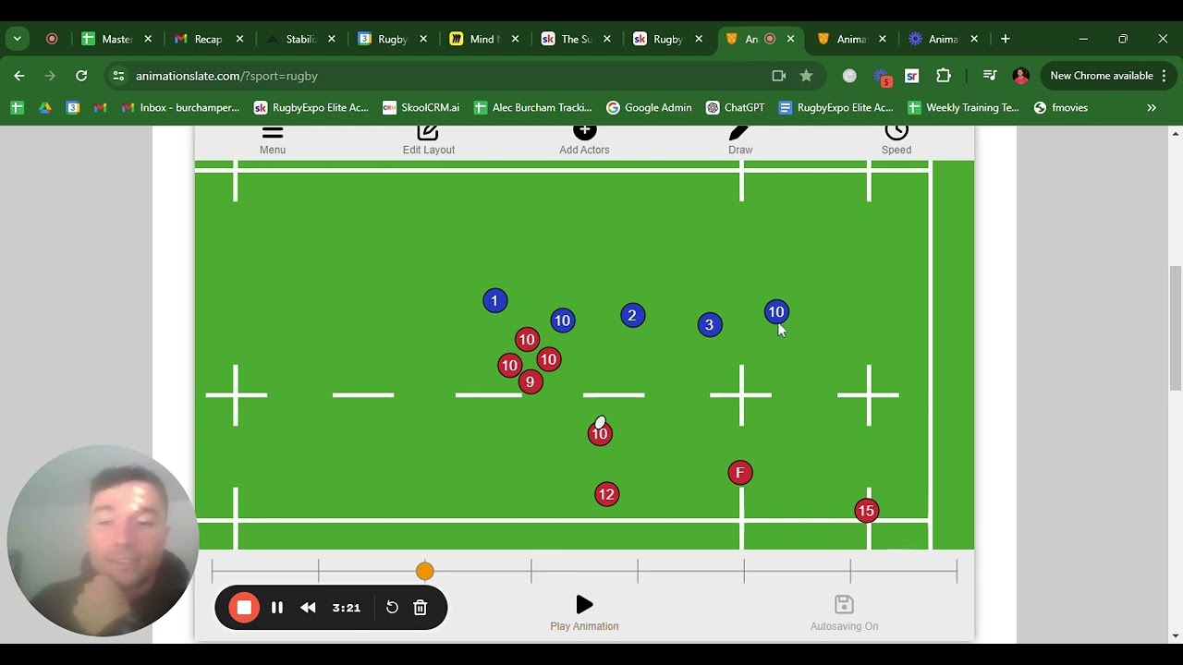Image resolution: width=1183 pixels, height=665 pixels.
Task: Bookmark this page with star icon
Action: click(x=806, y=76)
